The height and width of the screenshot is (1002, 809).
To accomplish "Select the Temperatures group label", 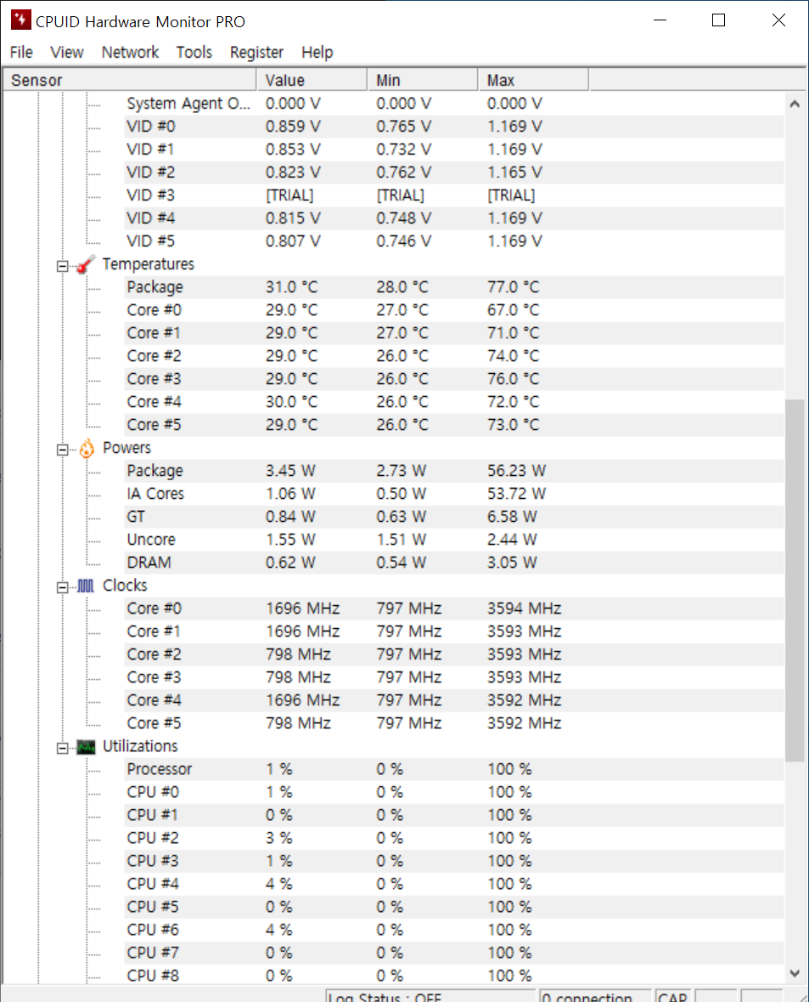I will [149, 264].
